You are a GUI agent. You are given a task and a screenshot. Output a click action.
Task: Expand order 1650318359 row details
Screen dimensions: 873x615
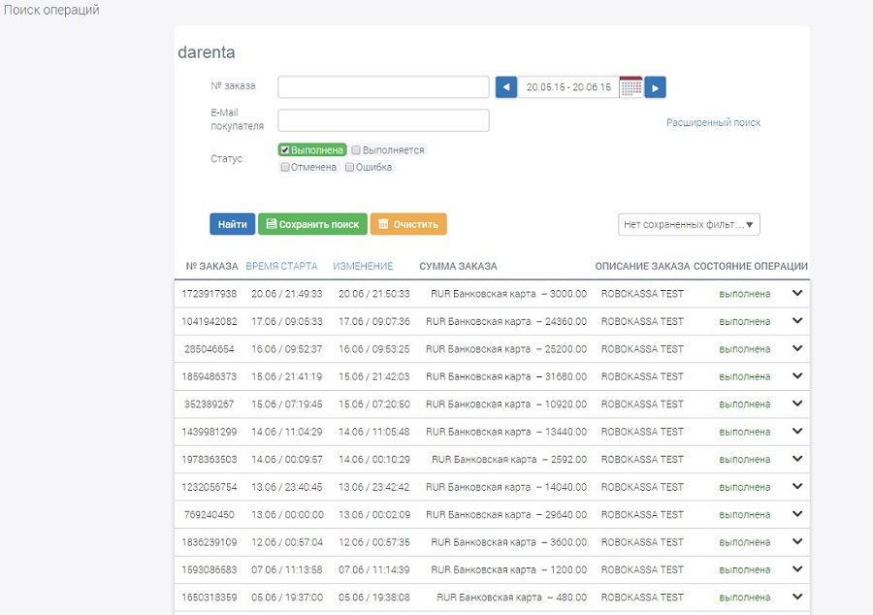(797, 597)
